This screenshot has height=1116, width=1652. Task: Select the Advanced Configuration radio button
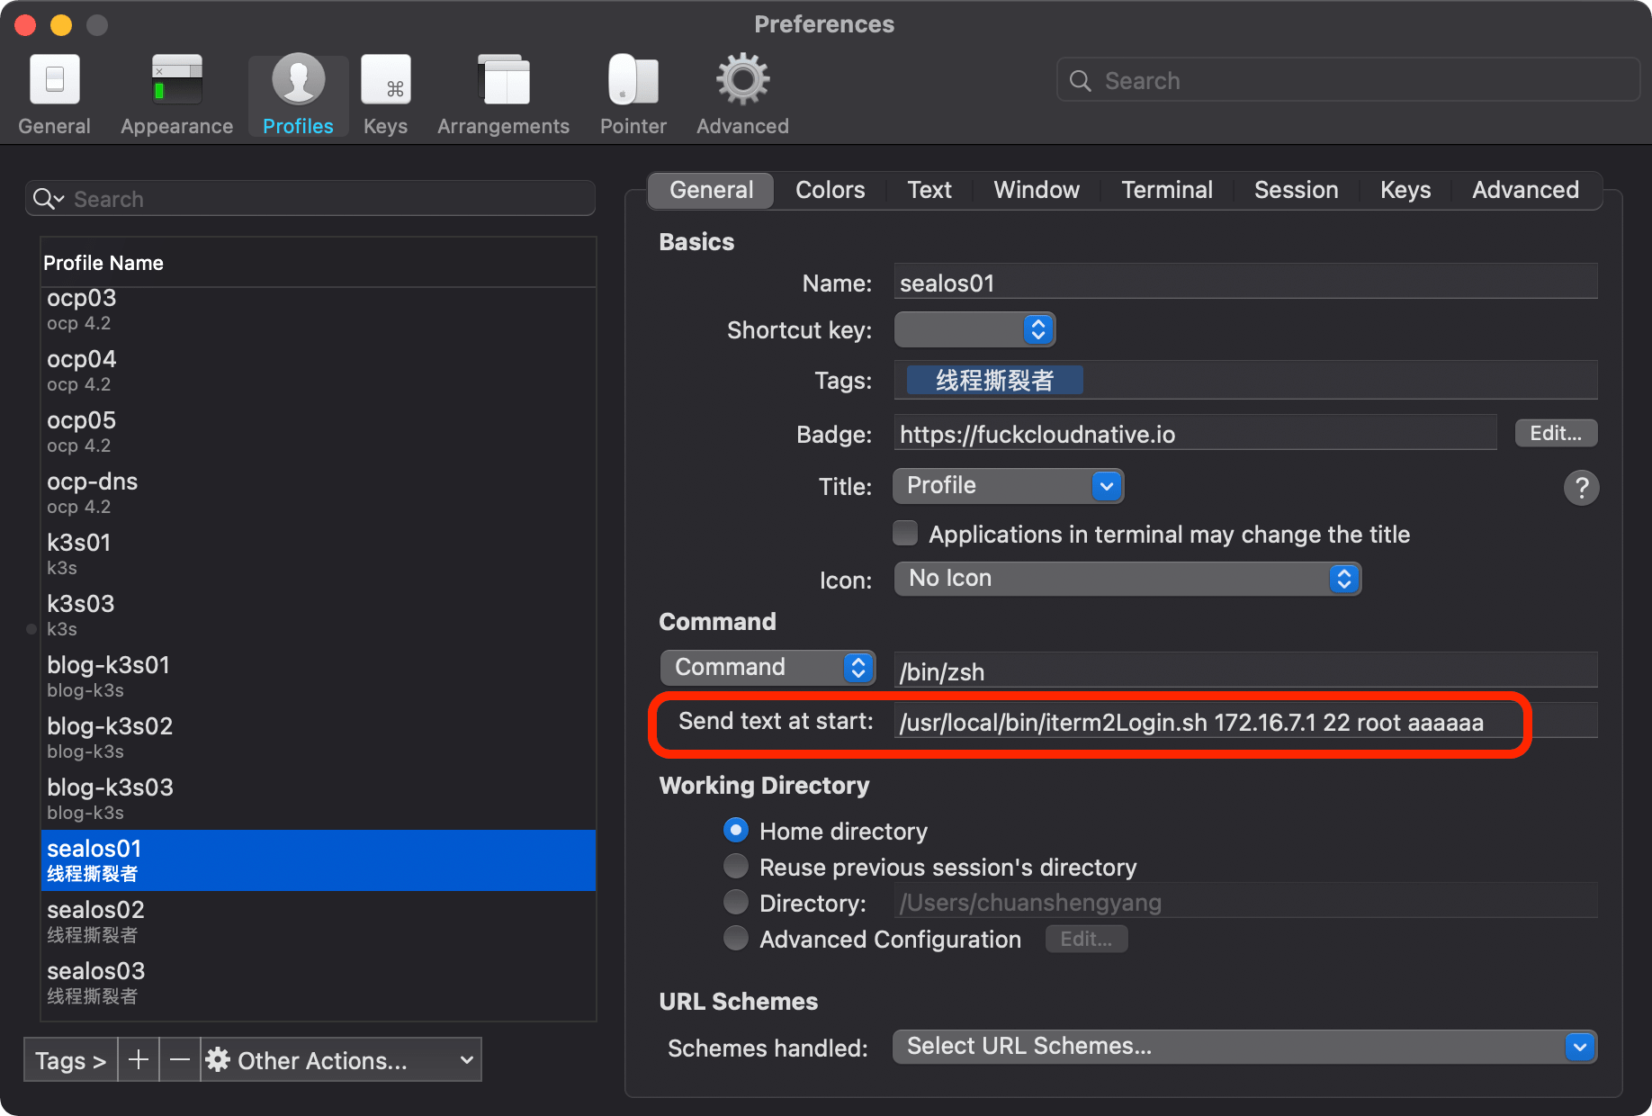click(736, 938)
